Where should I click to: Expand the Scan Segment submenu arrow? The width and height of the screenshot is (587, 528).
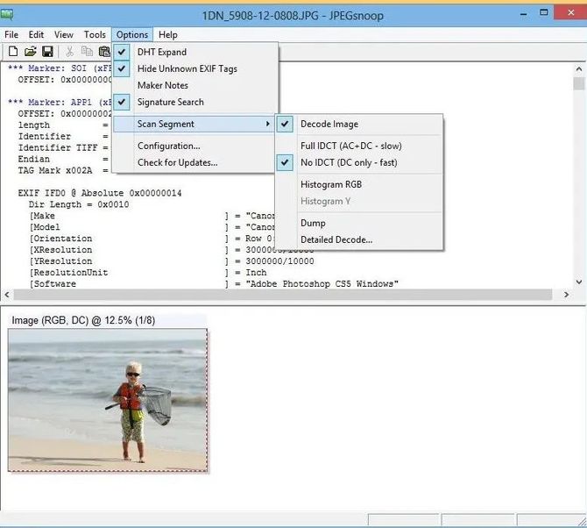point(267,124)
